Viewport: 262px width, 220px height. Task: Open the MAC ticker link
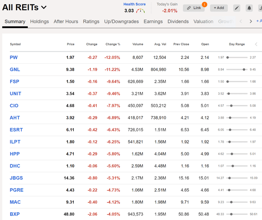point(15,202)
